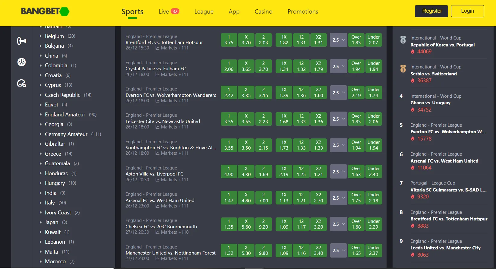Screen dimensions: 496x269
Task: Pick double chance 1X 1.39 for Everton match
Action: (284, 93)
